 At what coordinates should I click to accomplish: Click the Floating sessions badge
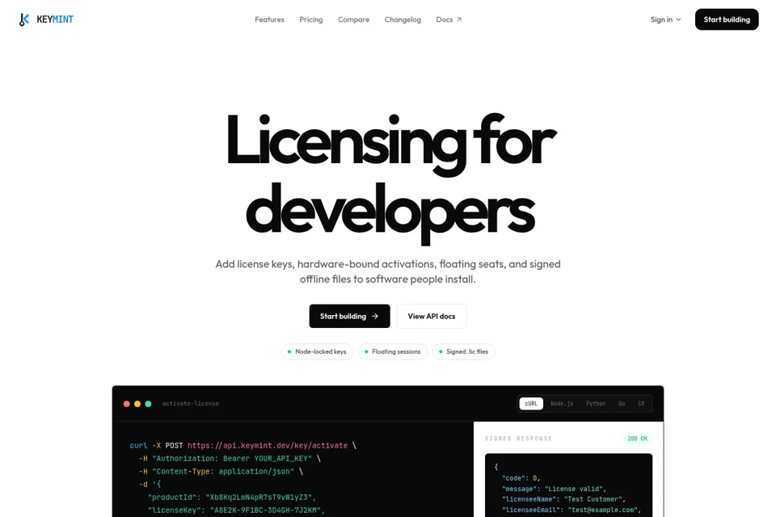(393, 351)
